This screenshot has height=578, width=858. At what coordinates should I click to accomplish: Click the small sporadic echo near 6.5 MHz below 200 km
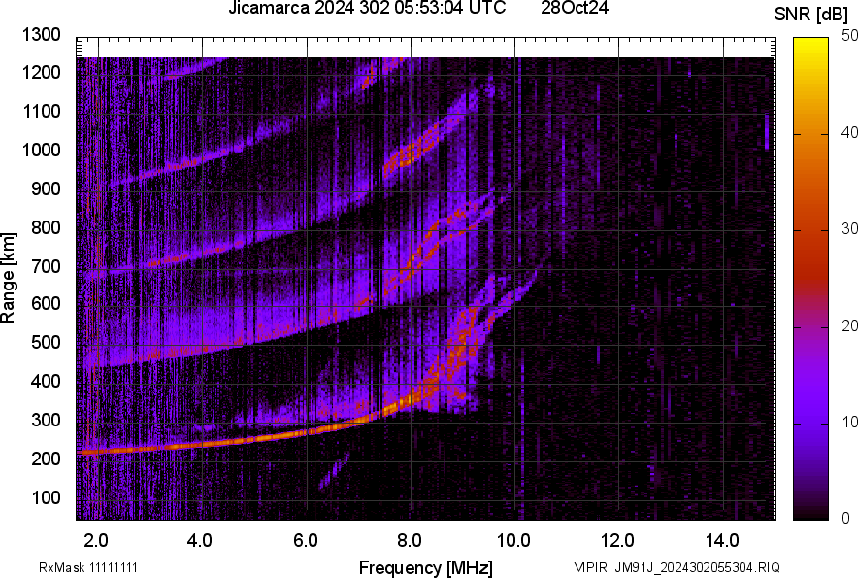[x=334, y=470]
